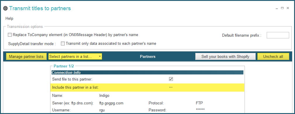Viewport: 295px width, 114px height.
Task: Minimize the Transmit titles window
Action: click(277, 8)
